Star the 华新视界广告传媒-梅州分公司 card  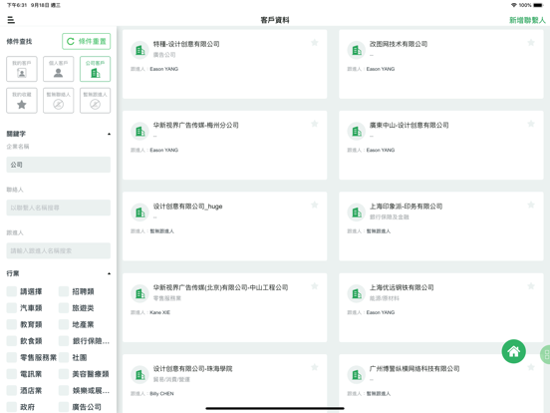[x=314, y=124]
